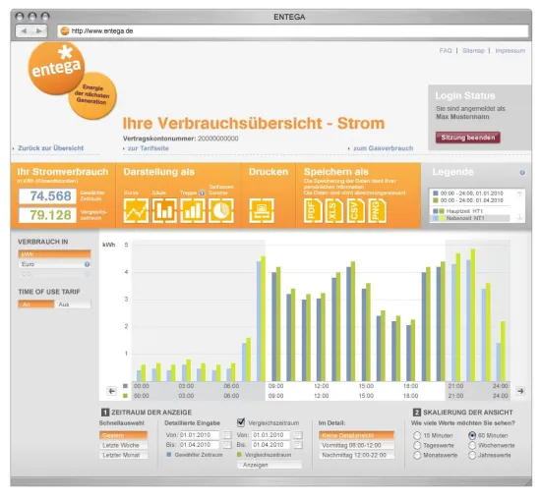Viewport: 541px width, 499px height.
Task: Switch consumption unit to Euro
Action: (x=54, y=264)
